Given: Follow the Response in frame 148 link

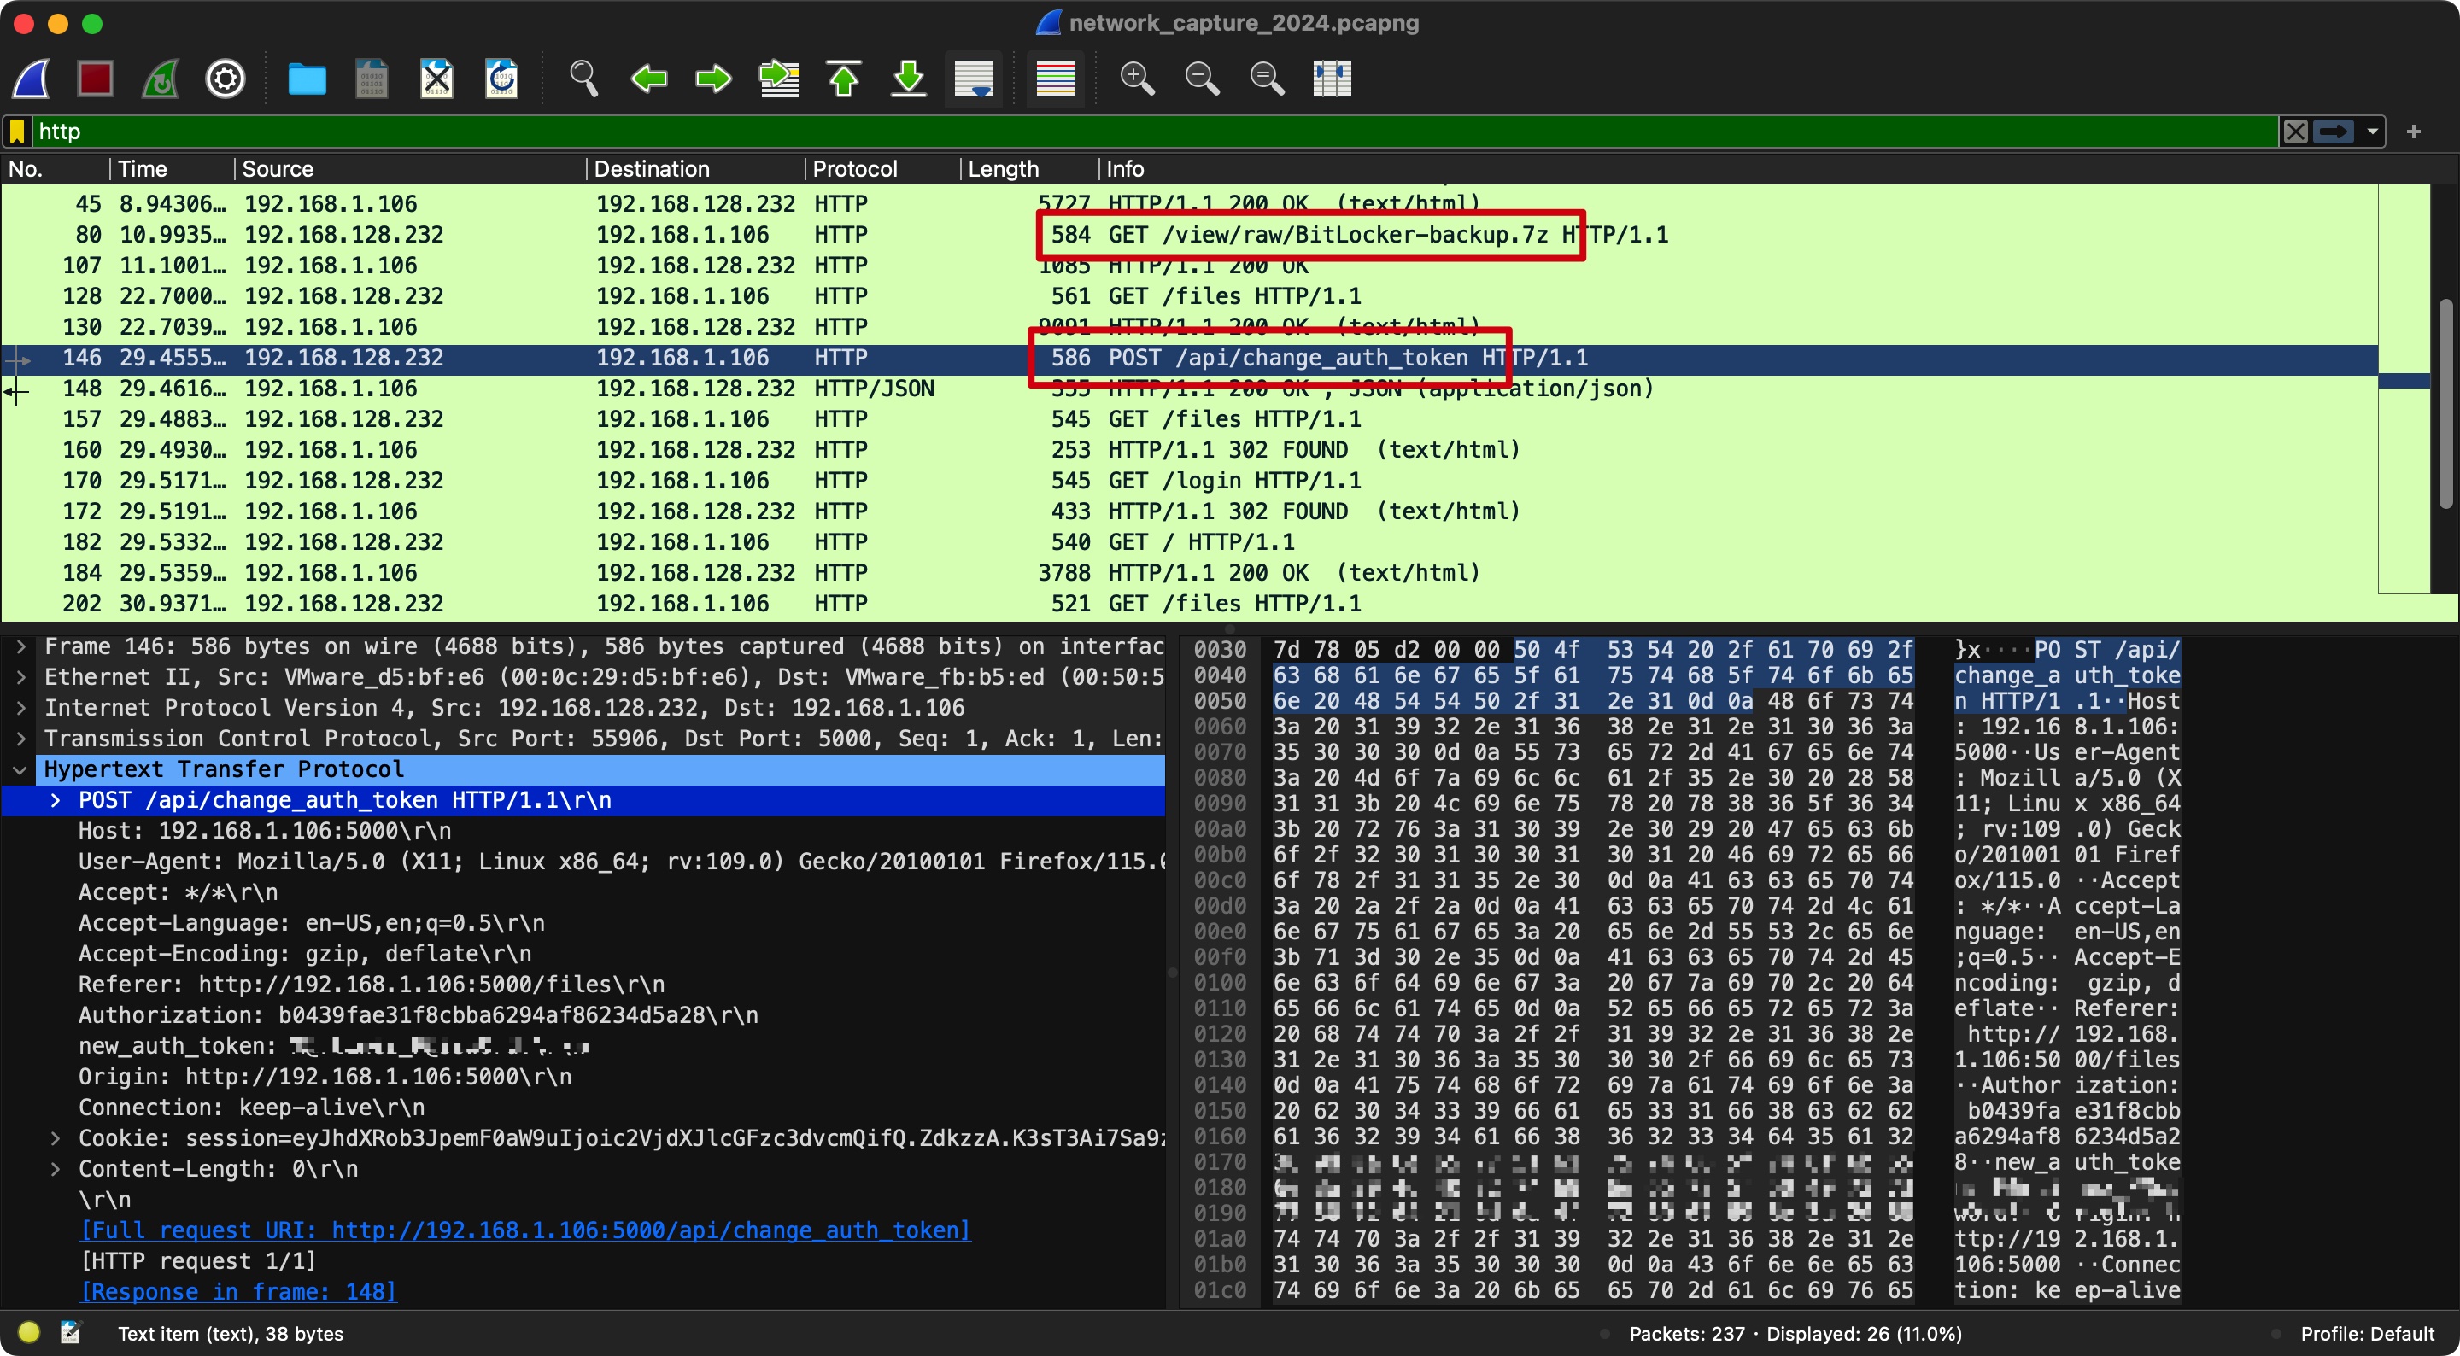Looking at the screenshot, I should [x=237, y=1291].
